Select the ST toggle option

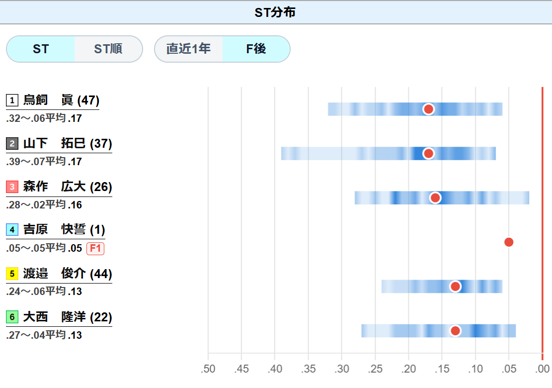(40, 49)
